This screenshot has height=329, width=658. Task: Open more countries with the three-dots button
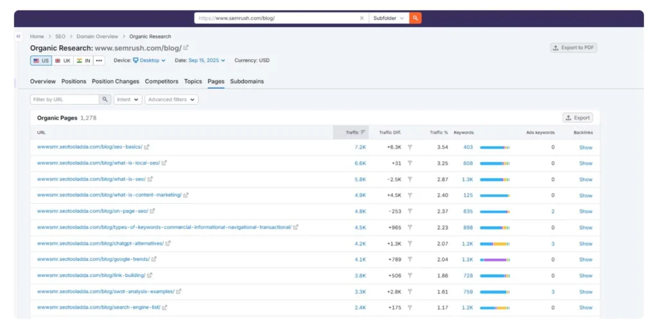click(99, 60)
